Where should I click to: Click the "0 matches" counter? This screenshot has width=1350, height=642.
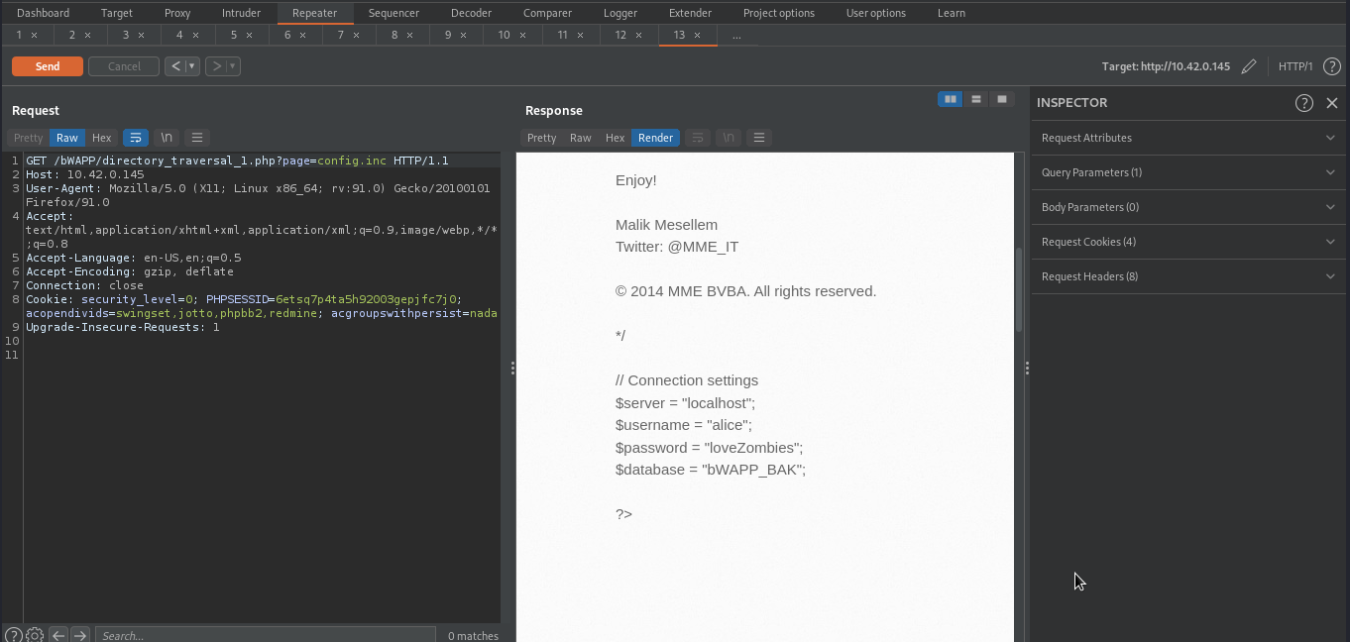[473, 636]
